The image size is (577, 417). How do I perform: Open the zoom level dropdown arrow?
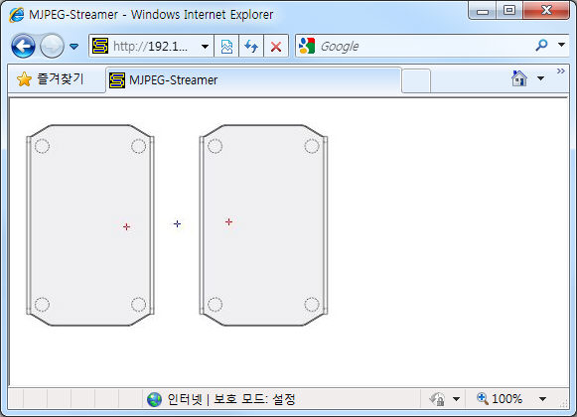pos(542,399)
